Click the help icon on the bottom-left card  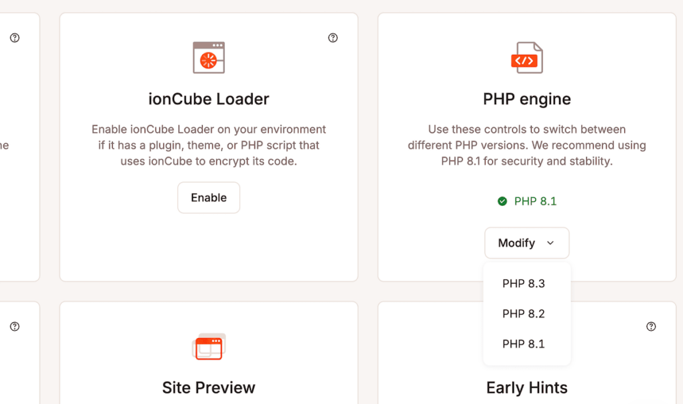[15, 327]
